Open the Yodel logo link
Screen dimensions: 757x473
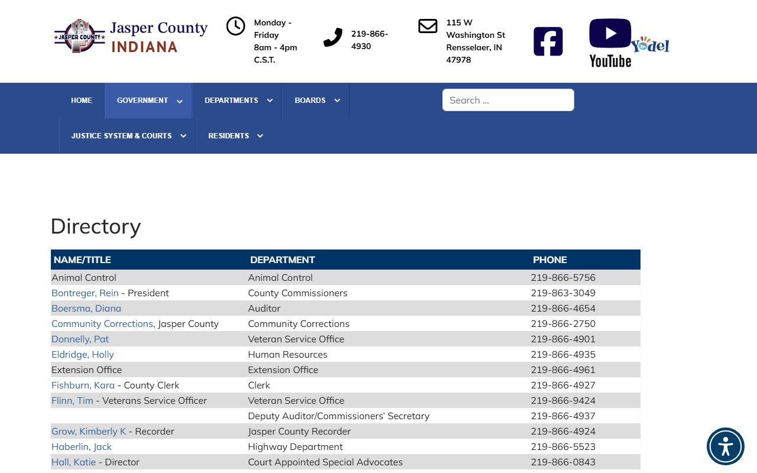(x=651, y=44)
